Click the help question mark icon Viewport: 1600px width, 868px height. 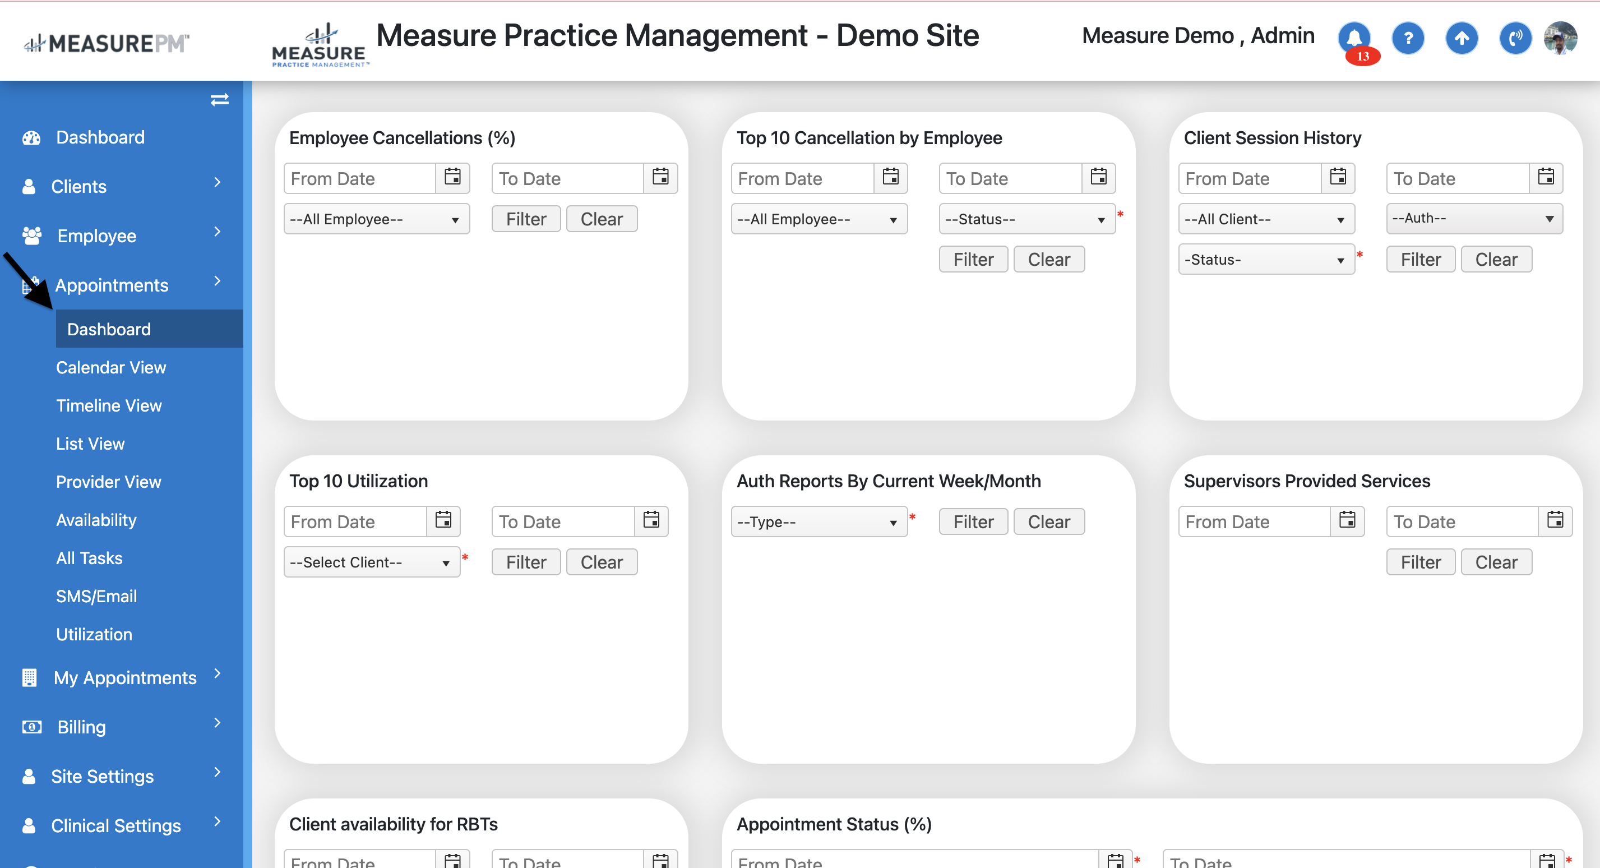1408,39
